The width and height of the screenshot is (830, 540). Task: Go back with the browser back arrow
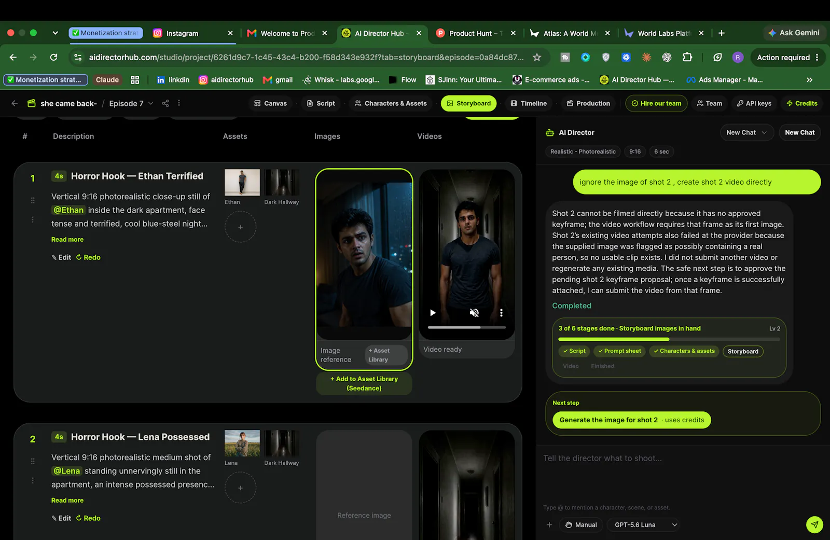point(13,58)
